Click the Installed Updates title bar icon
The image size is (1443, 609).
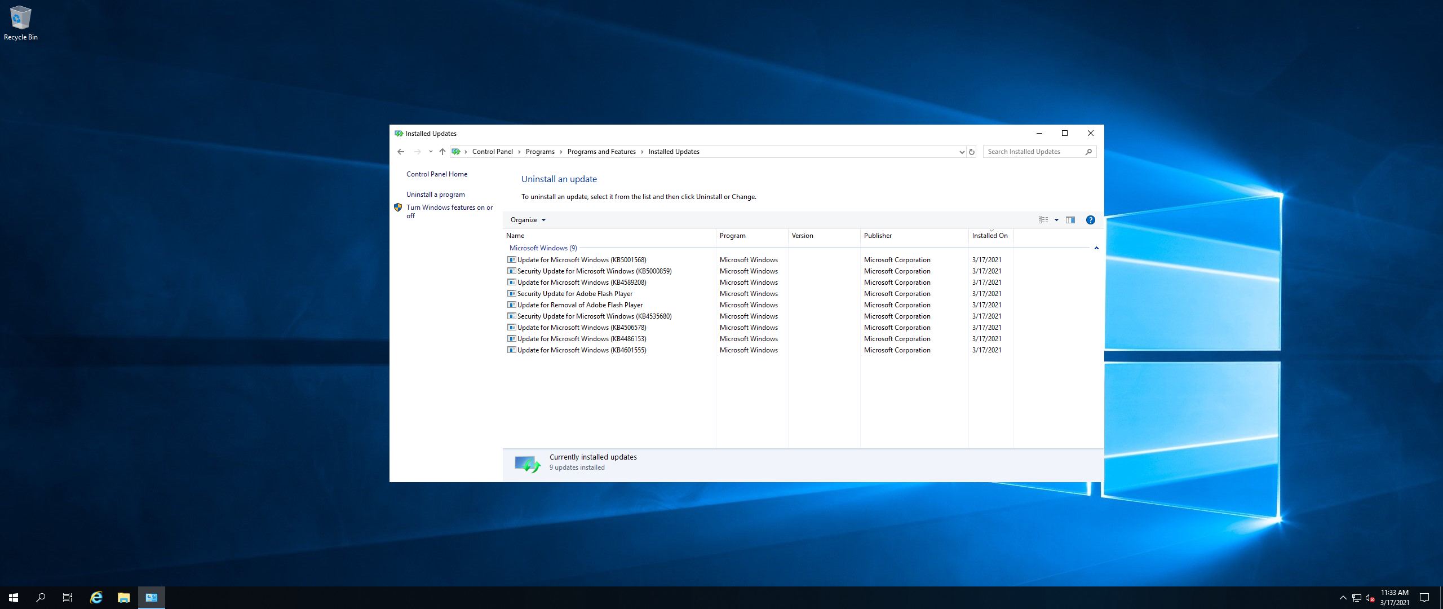399,134
